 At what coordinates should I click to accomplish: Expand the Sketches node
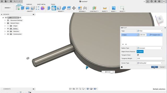tap(5, 31)
